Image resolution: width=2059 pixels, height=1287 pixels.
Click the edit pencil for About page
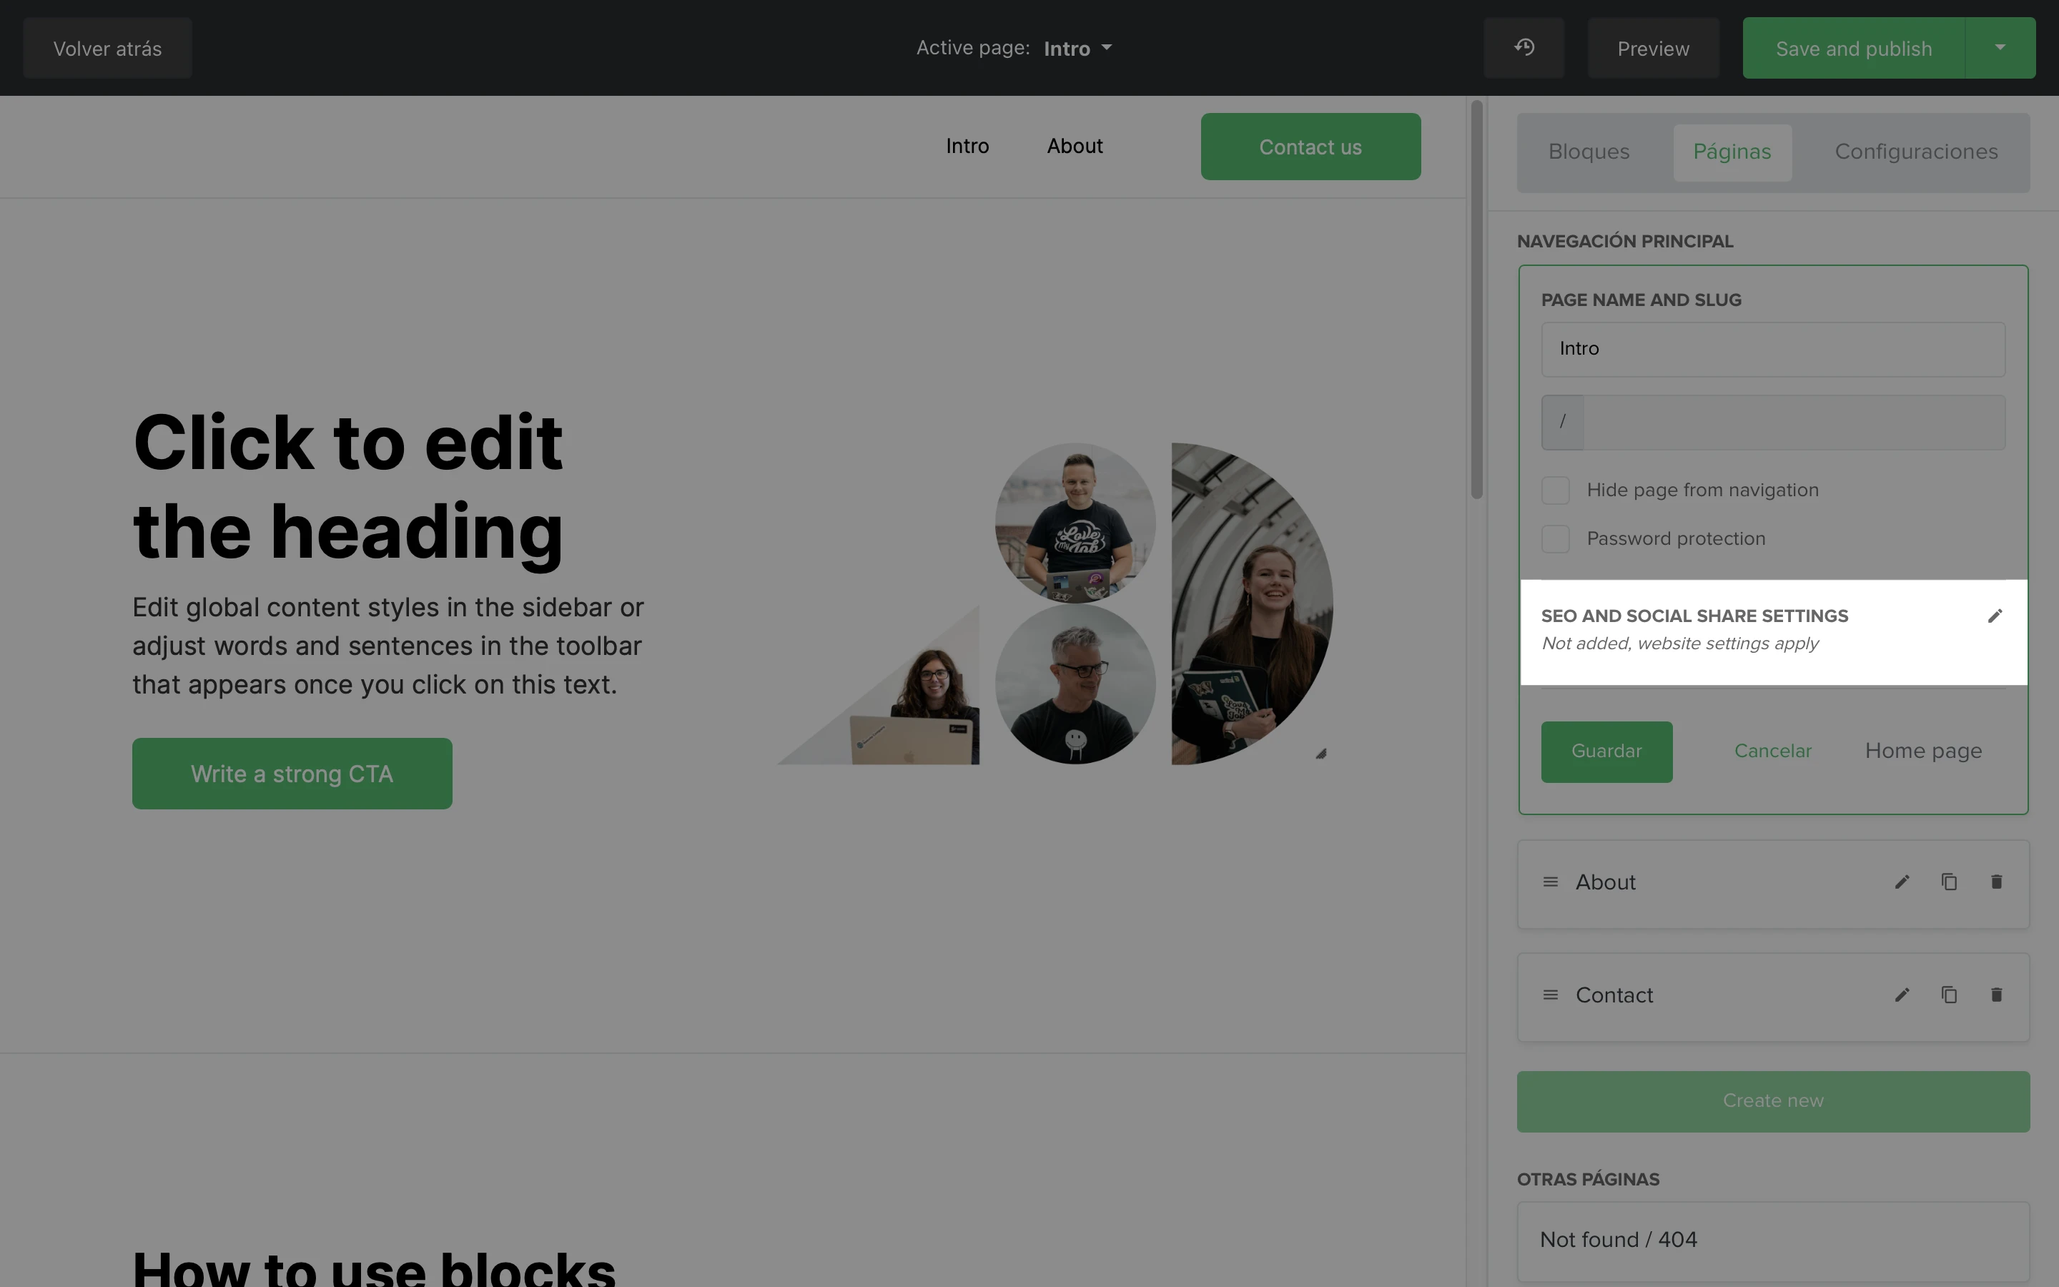[1902, 882]
